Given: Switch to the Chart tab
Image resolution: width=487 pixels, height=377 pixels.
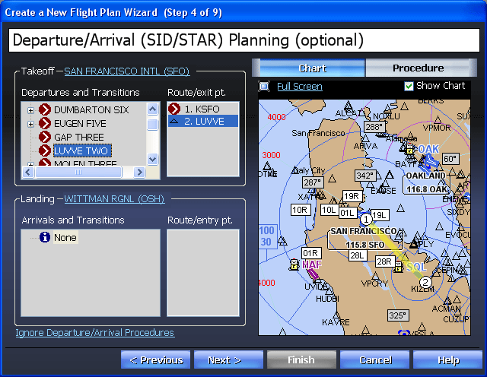Looking at the screenshot, I should coord(312,68).
